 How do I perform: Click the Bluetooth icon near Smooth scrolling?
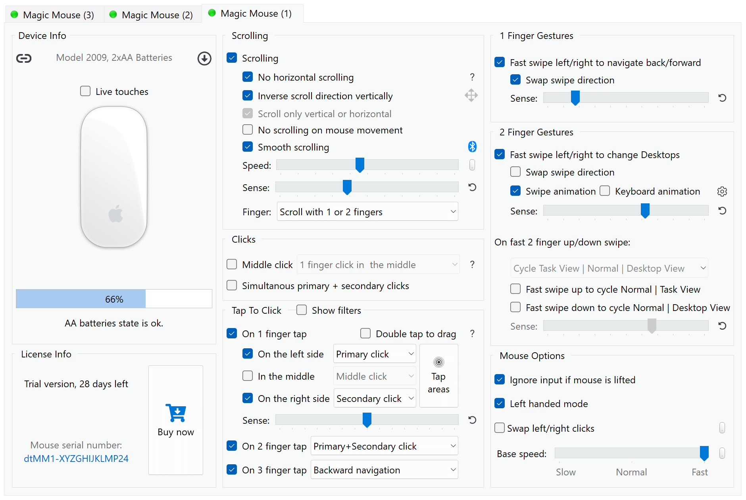pos(472,147)
